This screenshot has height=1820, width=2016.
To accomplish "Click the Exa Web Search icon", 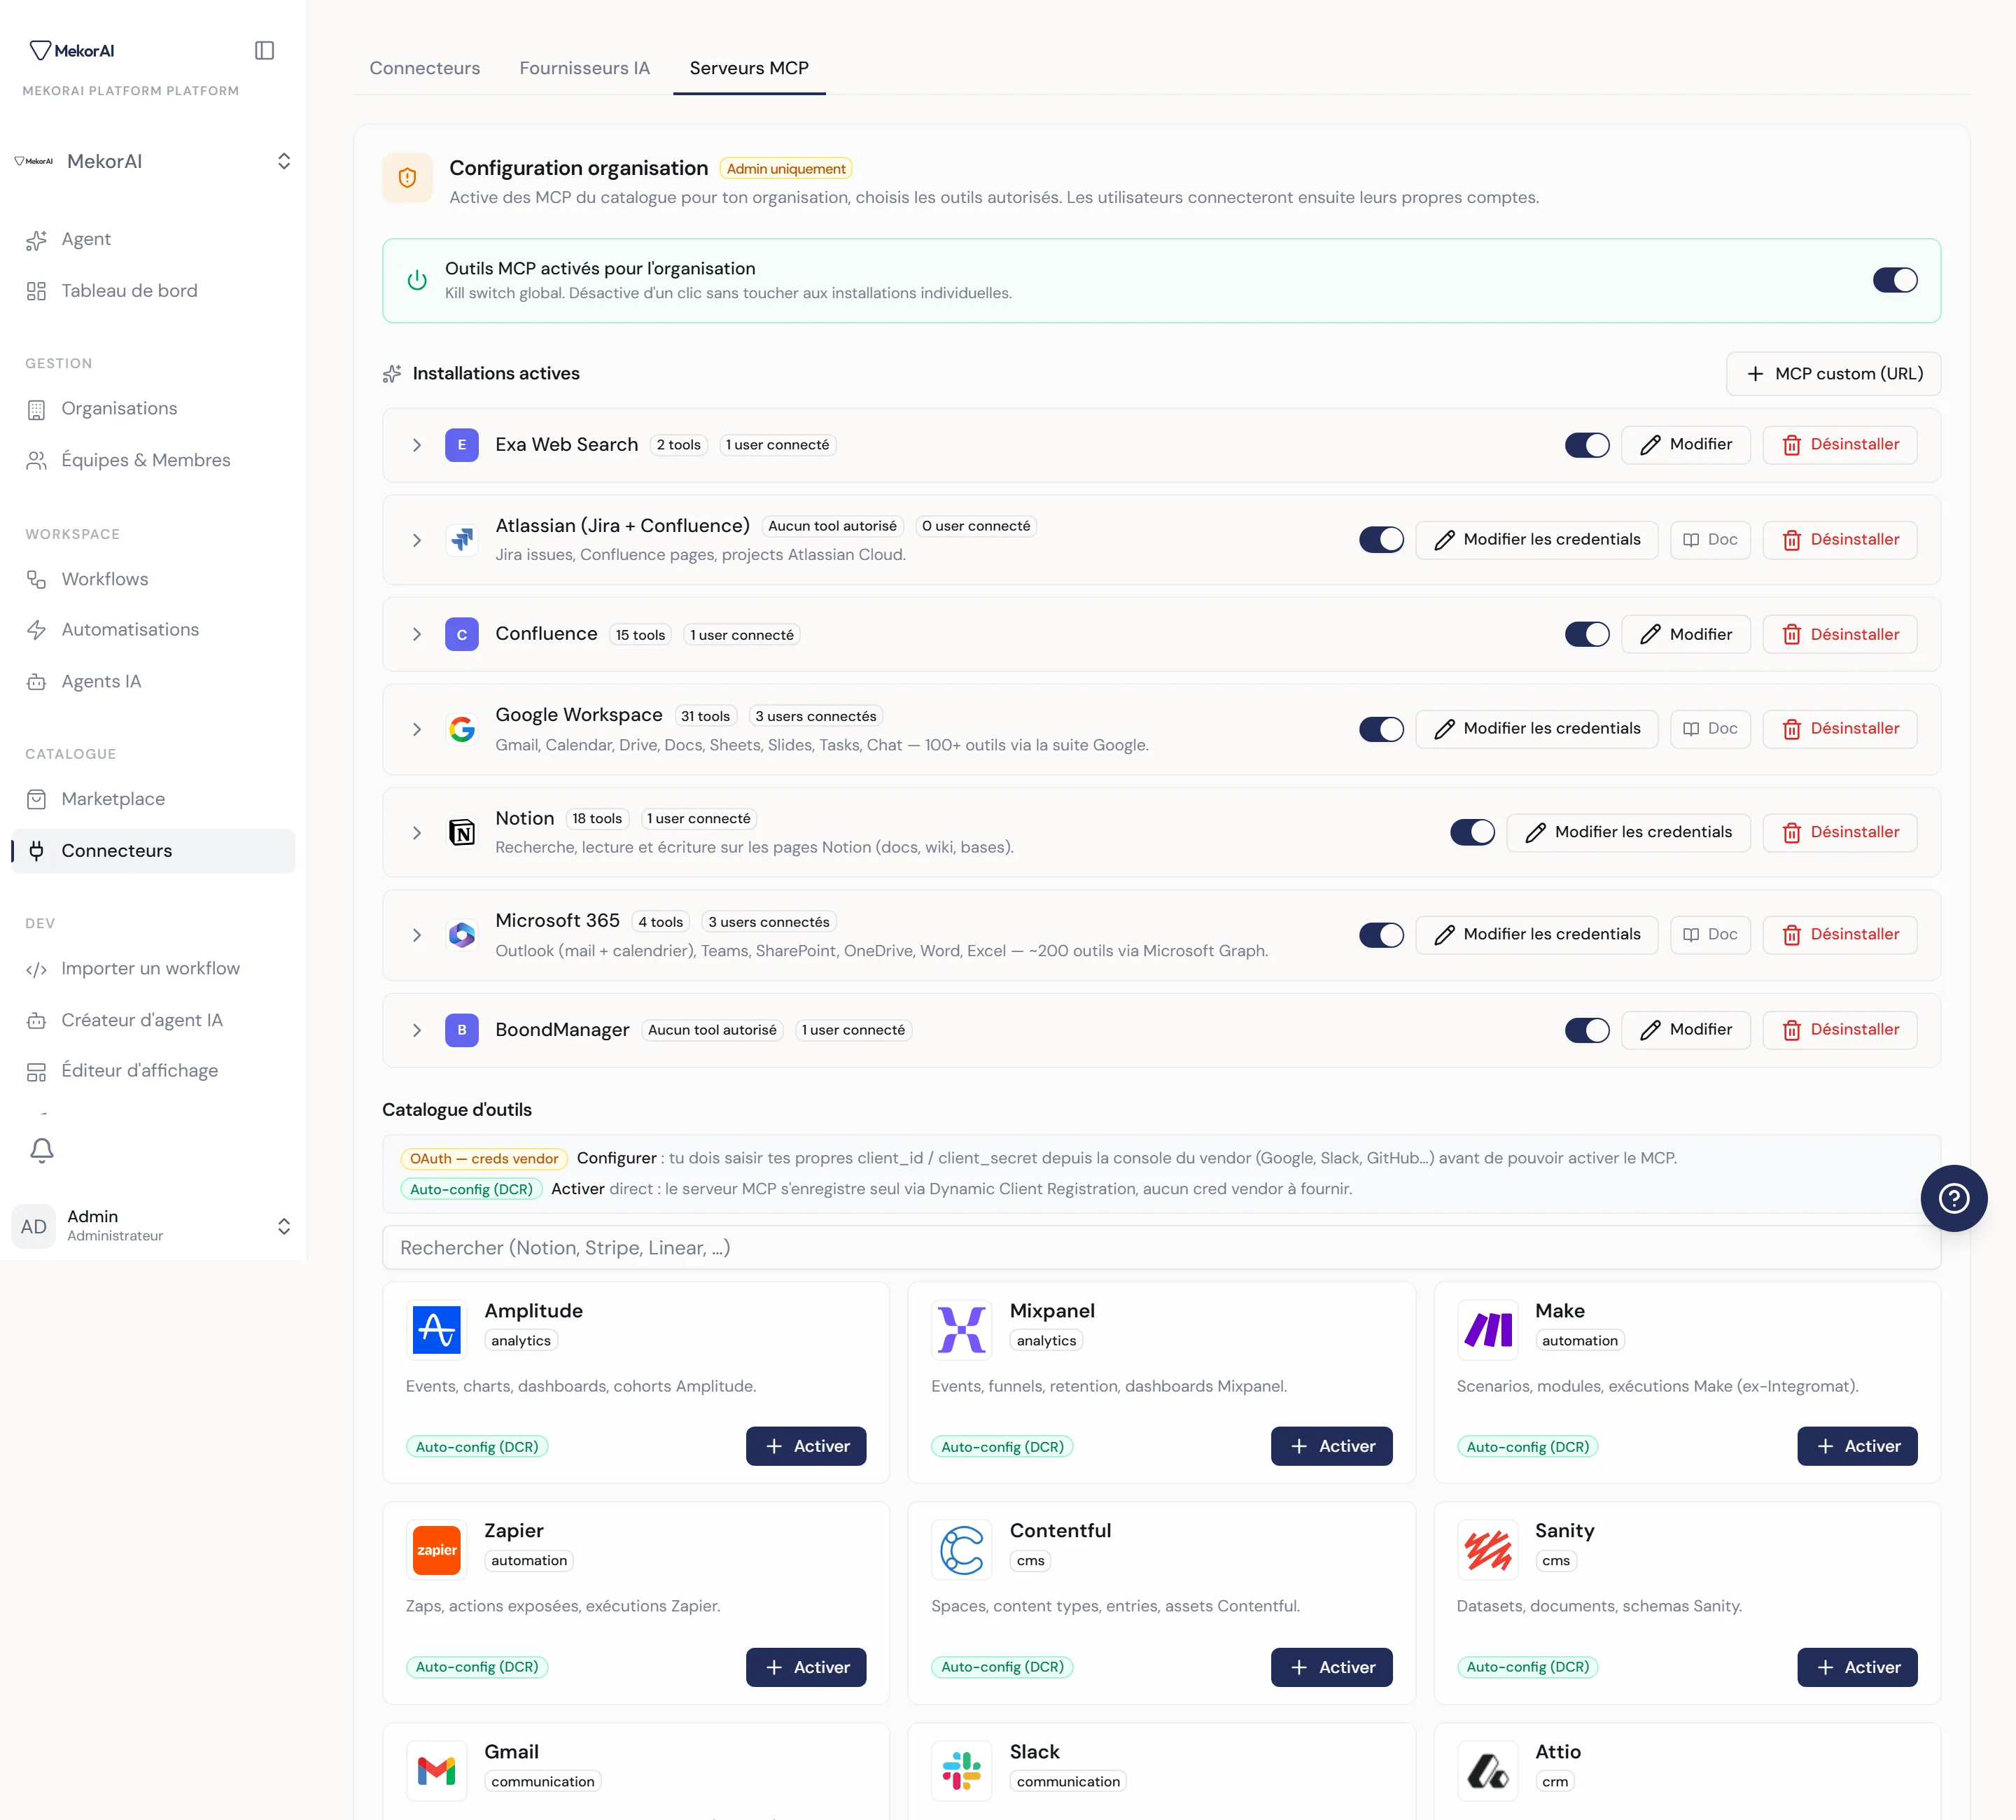I will pos(461,445).
